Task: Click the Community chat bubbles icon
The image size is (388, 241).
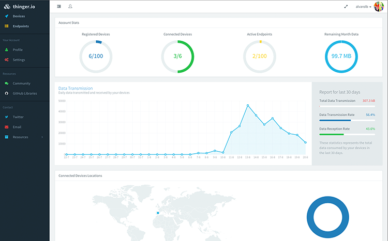Action: [x=7, y=84]
